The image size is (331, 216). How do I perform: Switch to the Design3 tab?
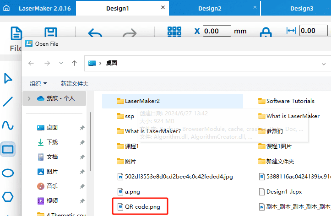[x=302, y=8]
